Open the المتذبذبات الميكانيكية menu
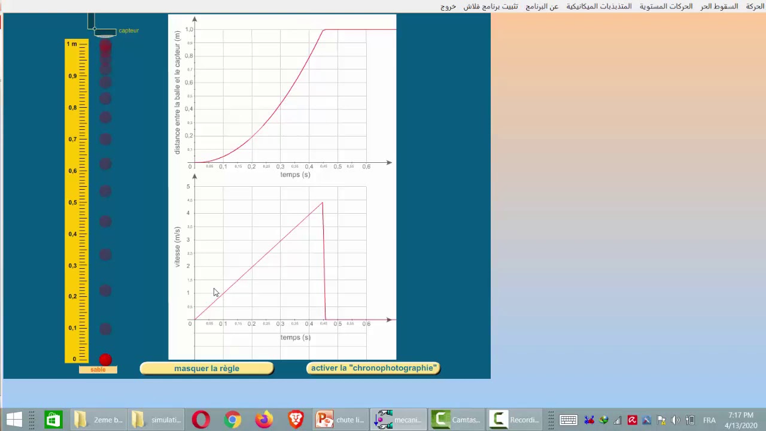The height and width of the screenshot is (431, 766). pyautogui.click(x=599, y=6)
